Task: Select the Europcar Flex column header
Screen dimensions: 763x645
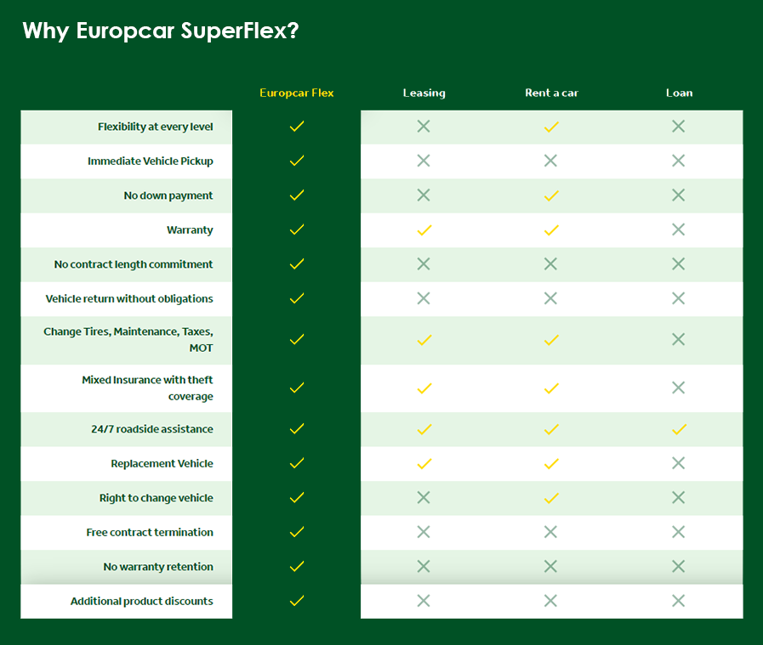Action: tap(297, 93)
